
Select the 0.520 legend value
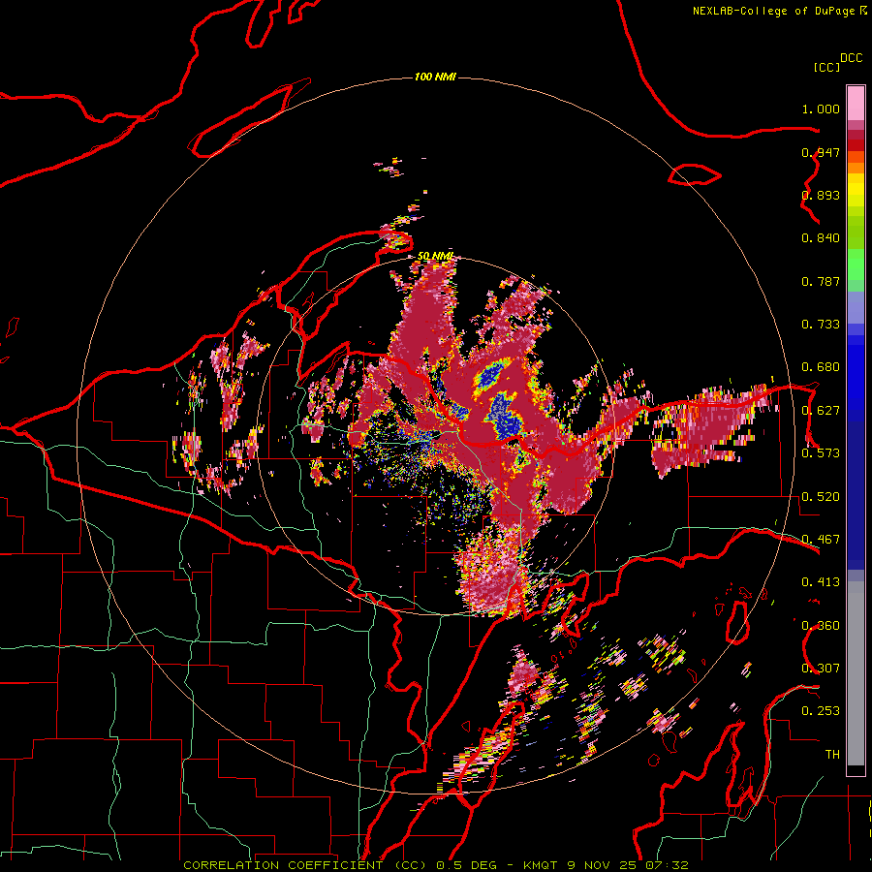pyautogui.click(x=821, y=497)
